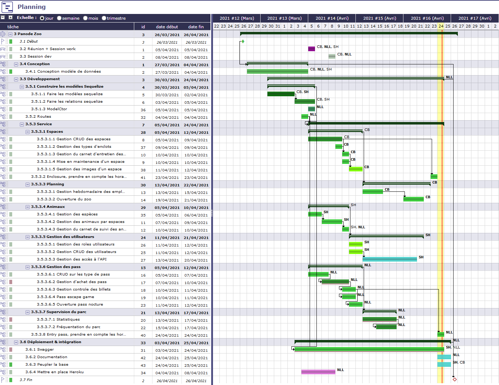
Task: Open the task '3.5.3.6.4 Pass escape game'
Action: 66,297
